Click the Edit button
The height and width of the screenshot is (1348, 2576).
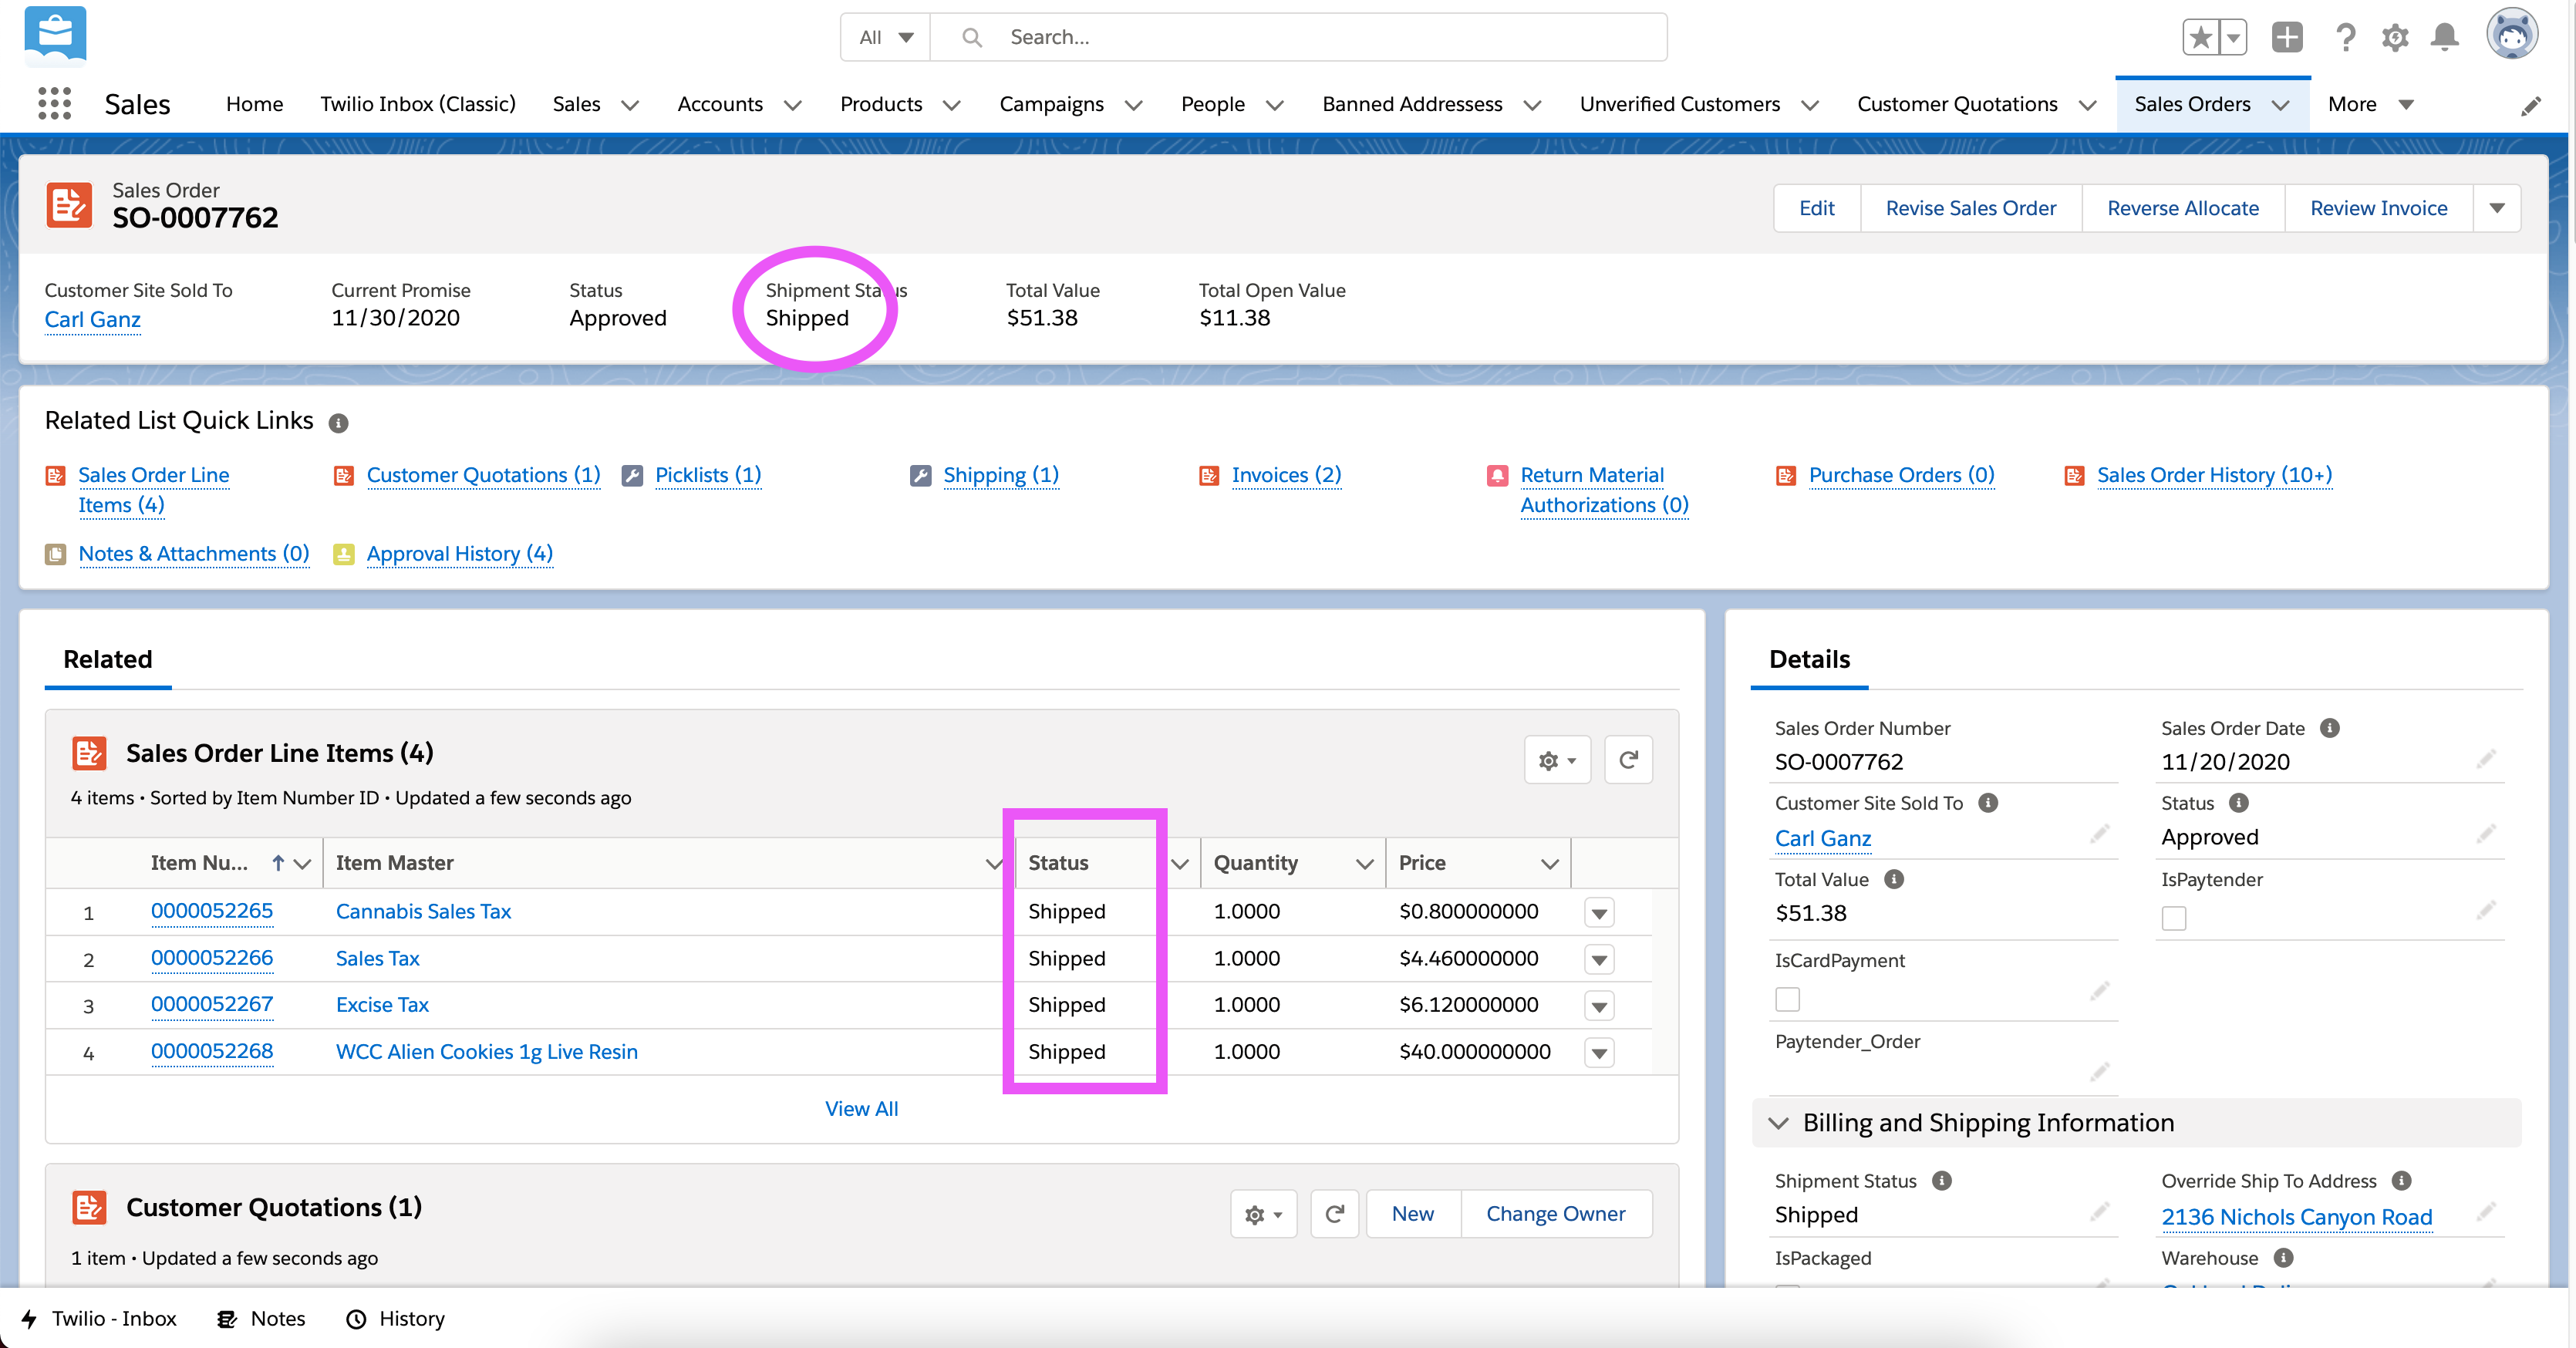(1816, 208)
